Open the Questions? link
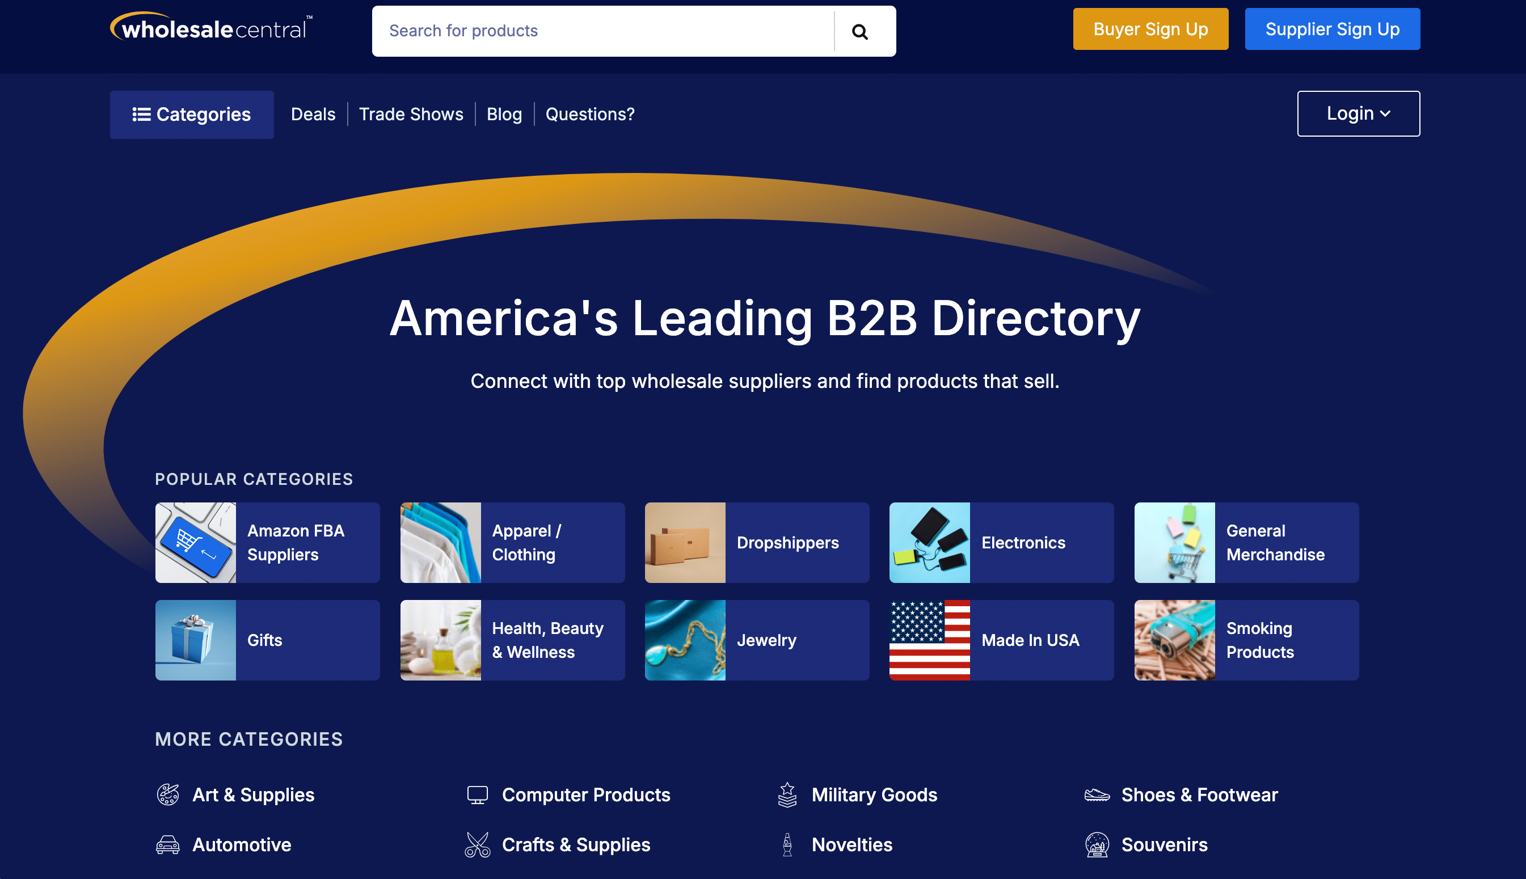This screenshot has width=1526, height=879. pyautogui.click(x=589, y=114)
